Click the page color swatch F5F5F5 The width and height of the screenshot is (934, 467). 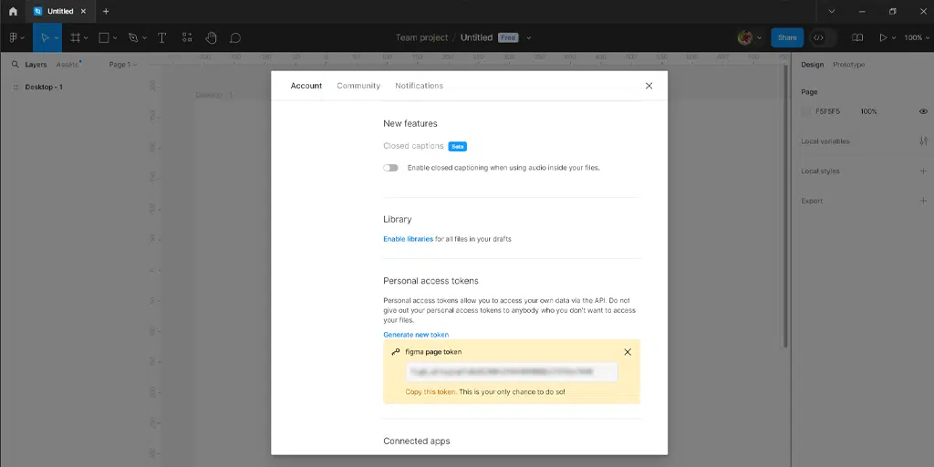point(806,111)
